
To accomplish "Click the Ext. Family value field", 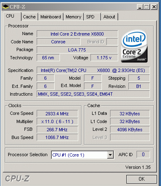I will click(45, 86).
